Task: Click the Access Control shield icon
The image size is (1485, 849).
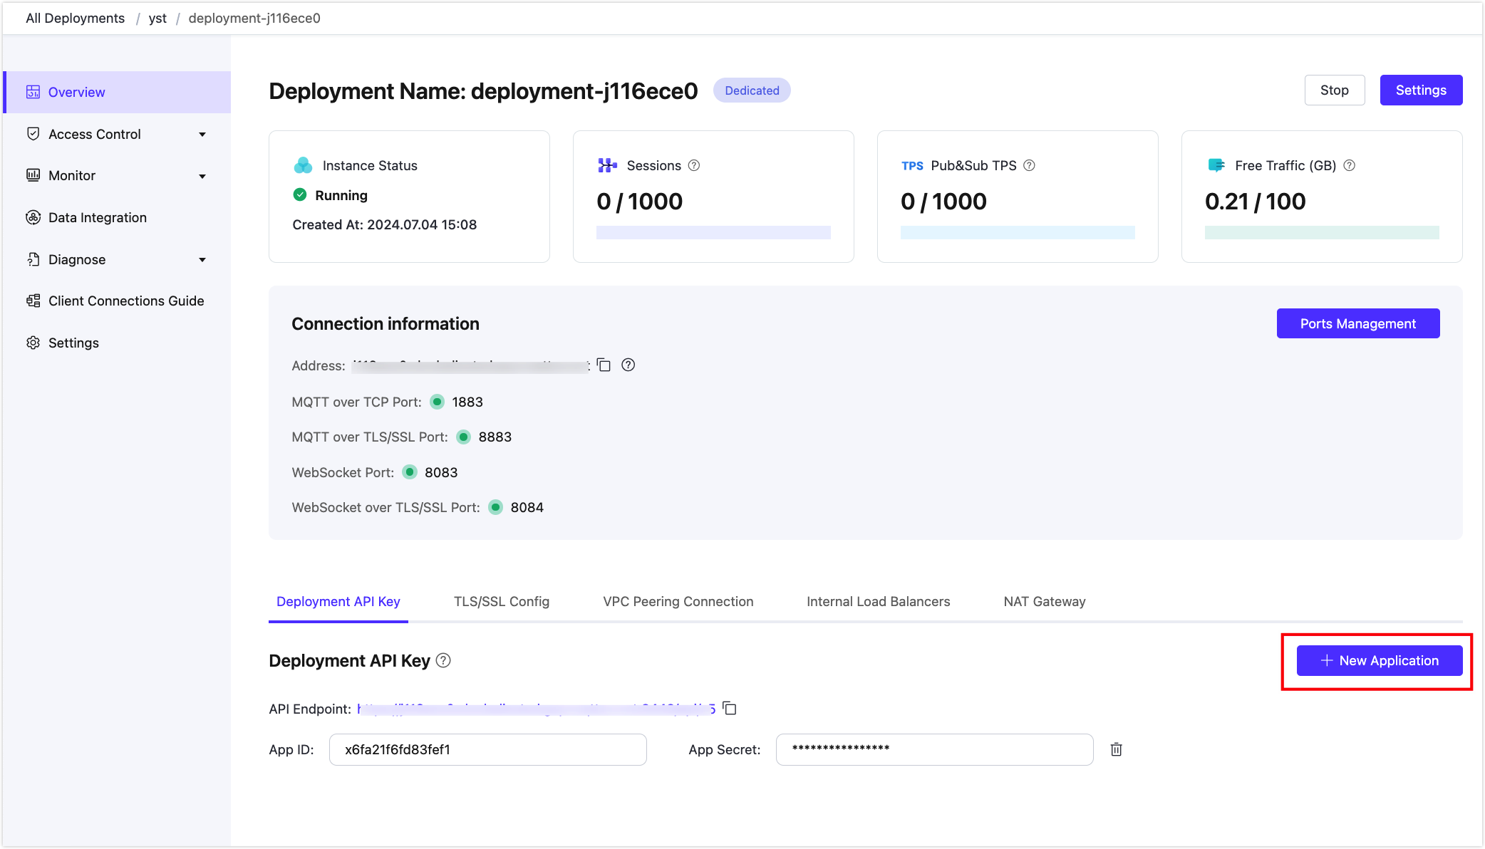Action: pyautogui.click(x=33, y=134)
